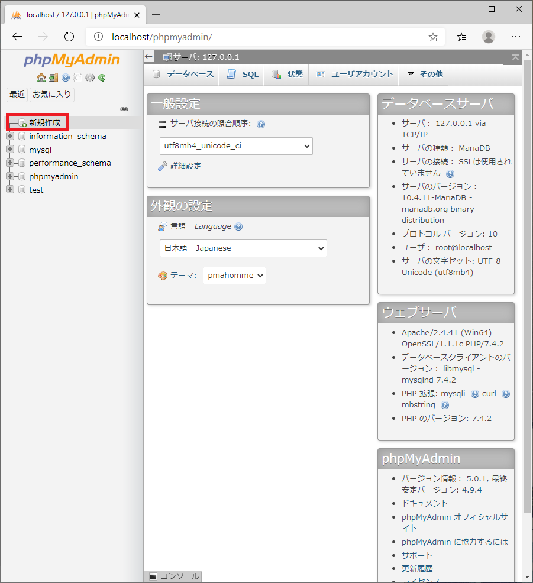Viewport: 533px width, 583px height.
Task: Click the MySQL documentation page icon
Action: [x=77, y=77]
